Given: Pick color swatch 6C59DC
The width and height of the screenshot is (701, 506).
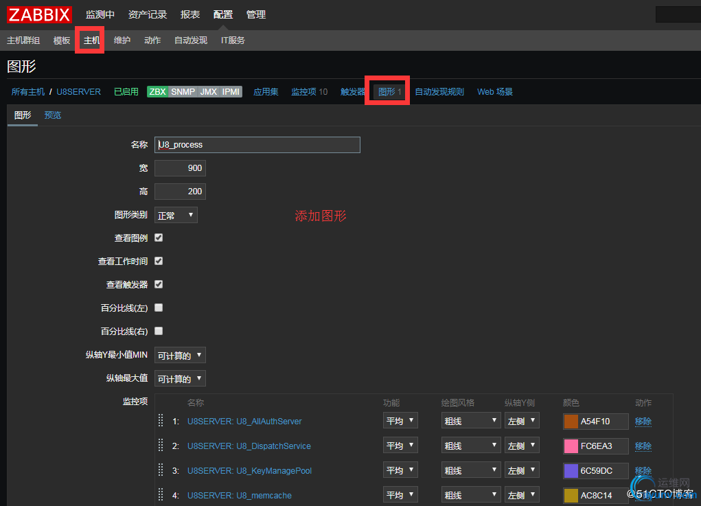Looking at the screenshot, I should (571, 470).
